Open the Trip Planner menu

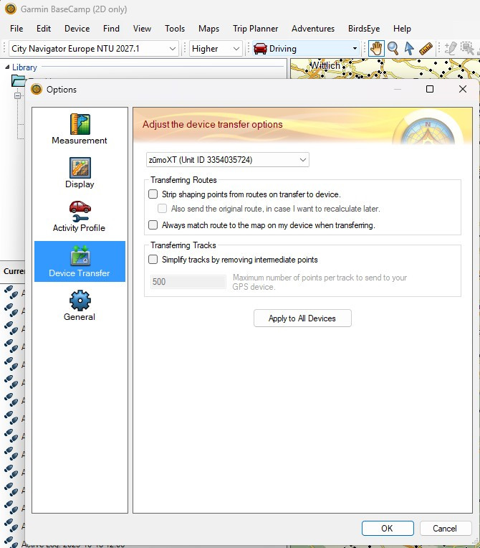click(x=256, y=28)
